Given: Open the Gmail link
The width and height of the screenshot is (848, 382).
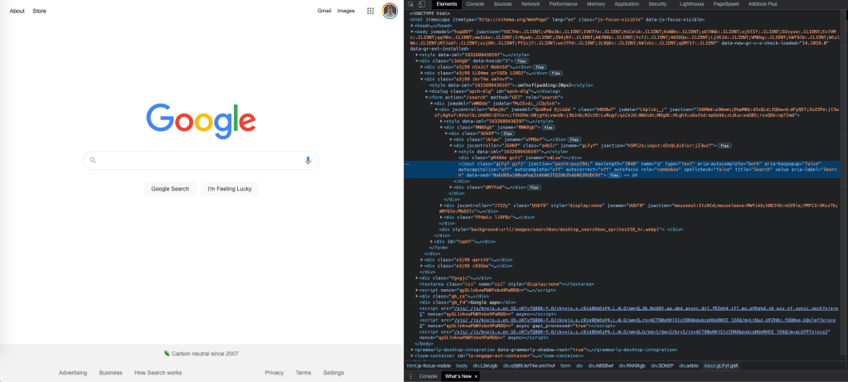Looking at the screenshot, I should [324, 11].
